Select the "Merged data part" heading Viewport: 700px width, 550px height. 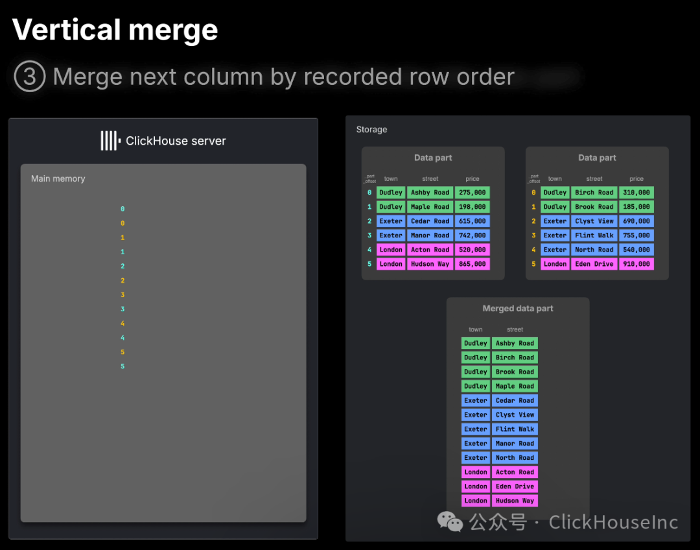coord(517,308)
